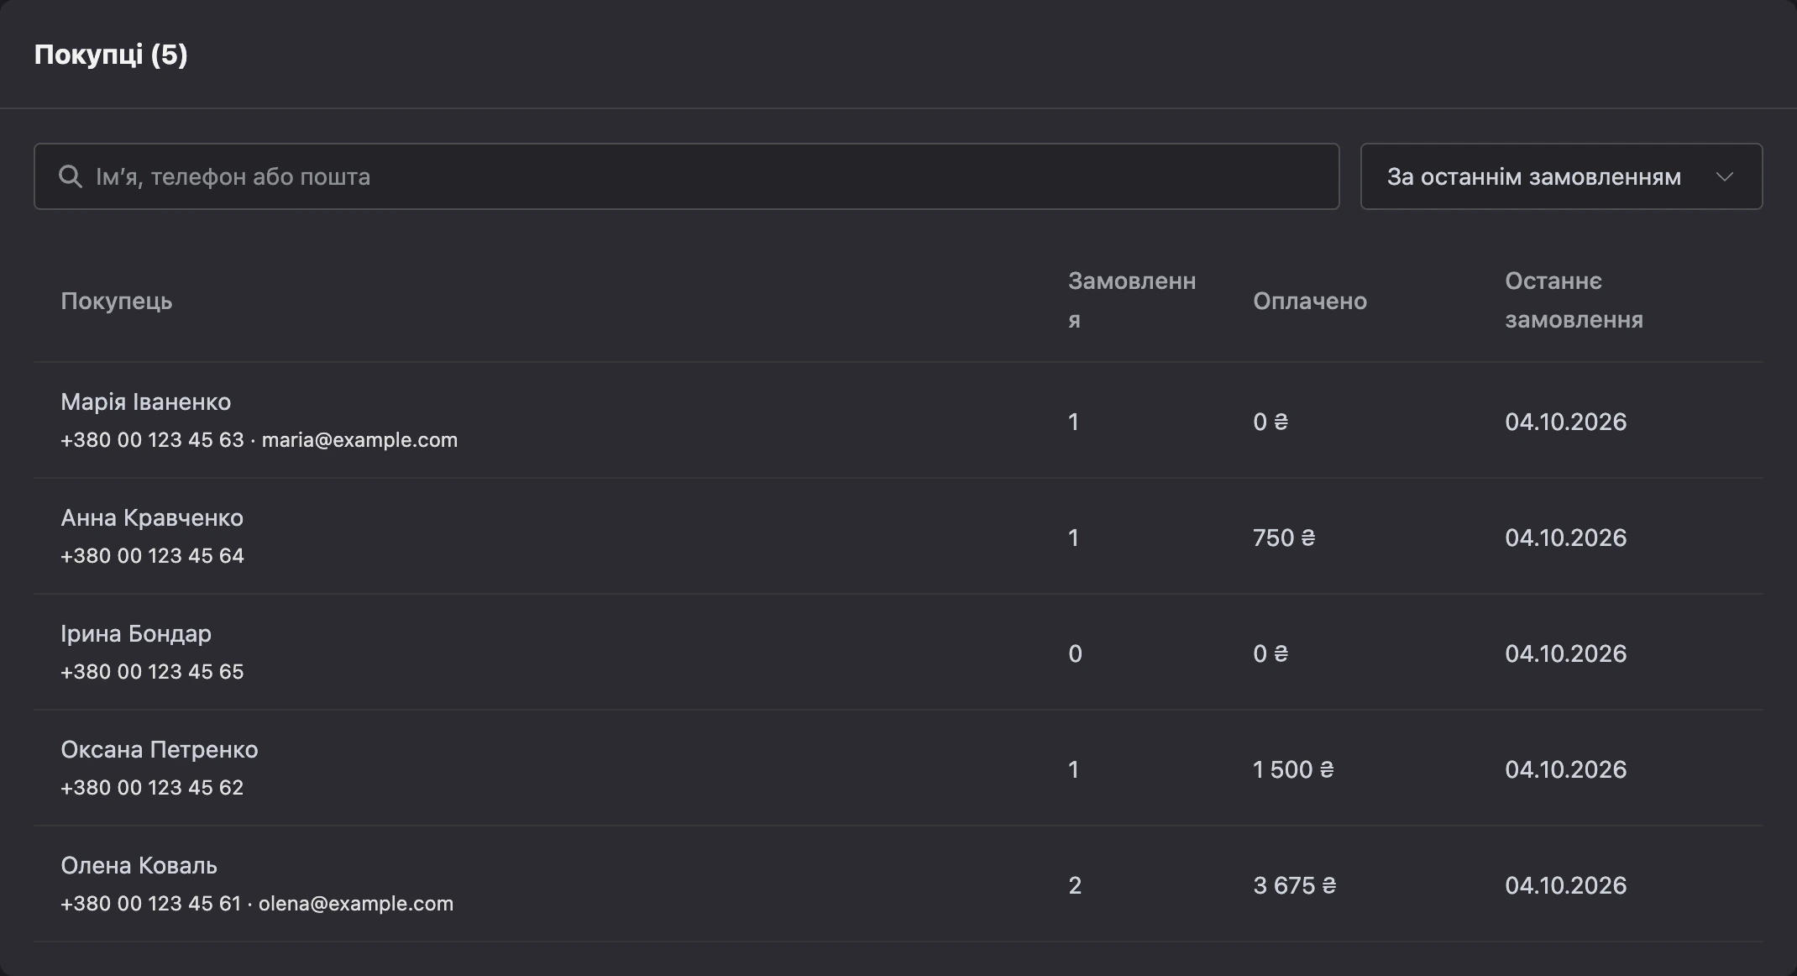
Task: Click Марія Іваненко's last order date
Action: pyautogui.click(x=1565, y=422)
